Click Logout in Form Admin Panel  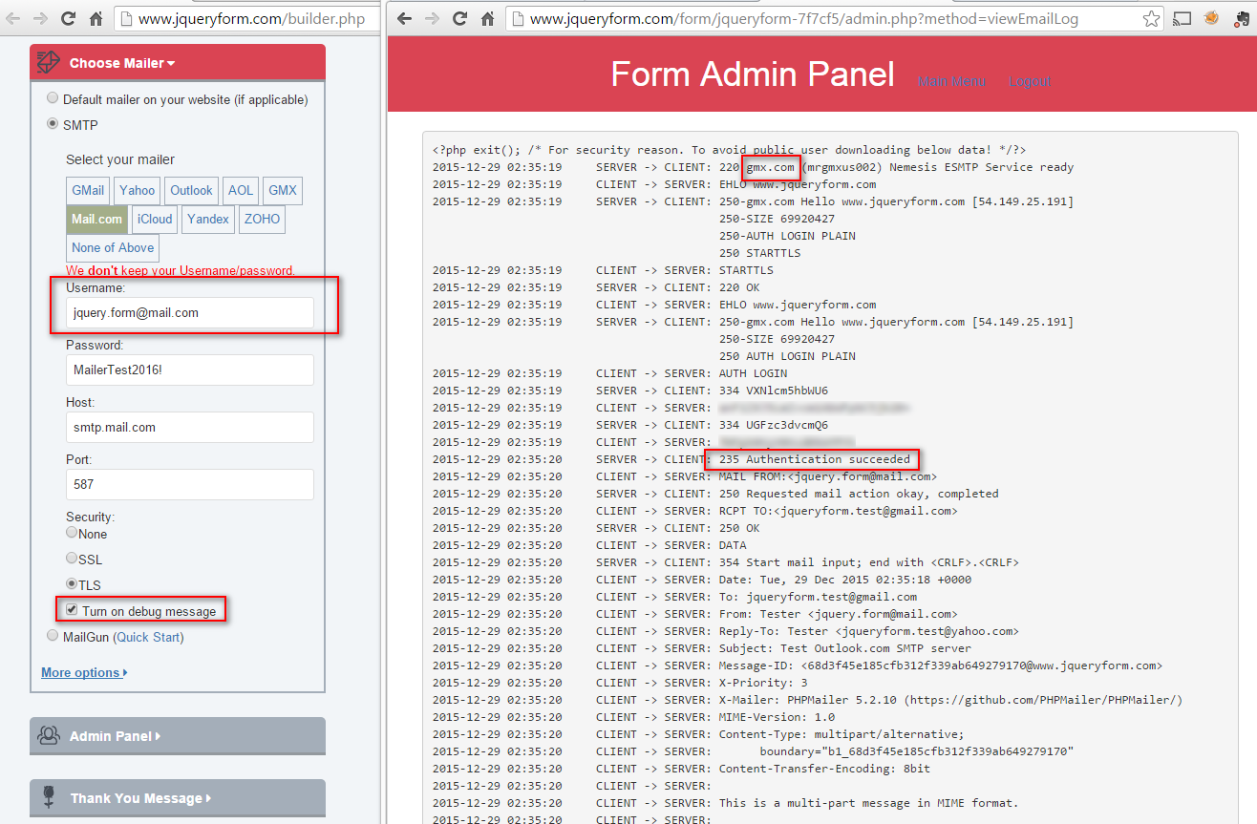coord(1030,81)
